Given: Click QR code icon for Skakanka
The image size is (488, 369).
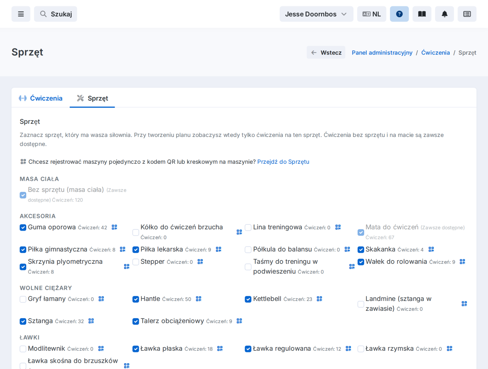Looking at the screenshot, I should click(431, 249).
